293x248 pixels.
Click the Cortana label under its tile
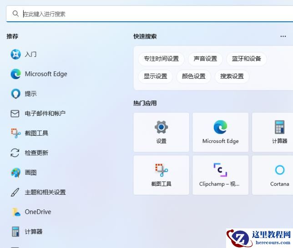tap(280, 184)
